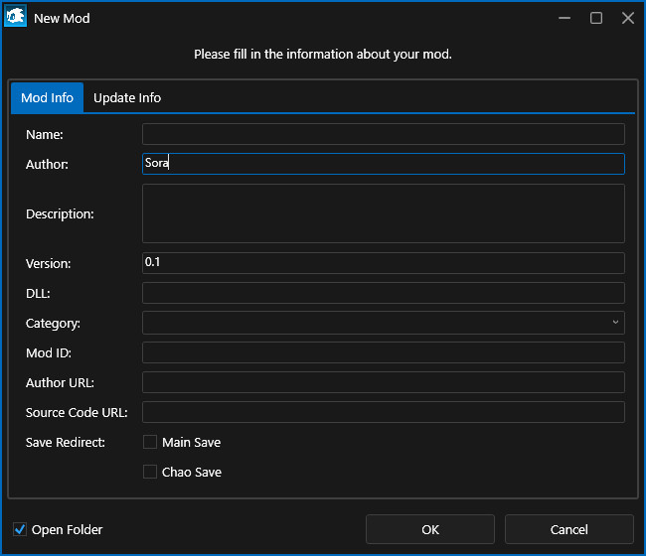Enable the Main Save checkbox
This screenshot has width=646, height=556.
150,442
